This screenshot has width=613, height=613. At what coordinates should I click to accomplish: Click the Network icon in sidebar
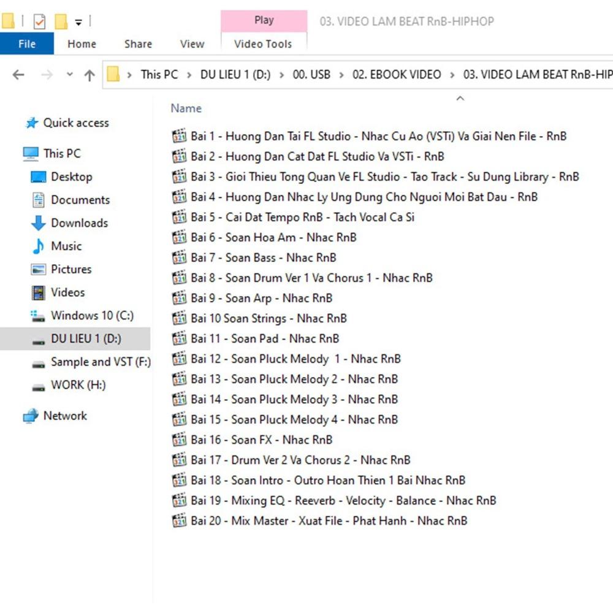click(31, 416)
